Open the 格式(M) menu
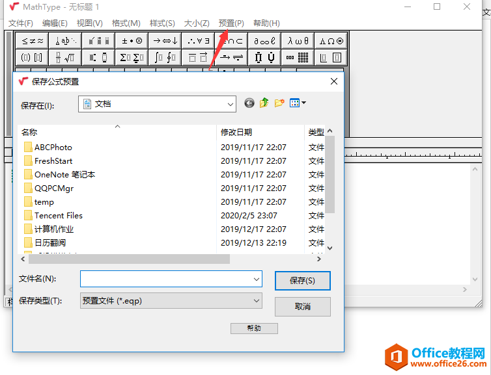Image resolution: width=491 pixels, height=375 pixels. point(126,23)
